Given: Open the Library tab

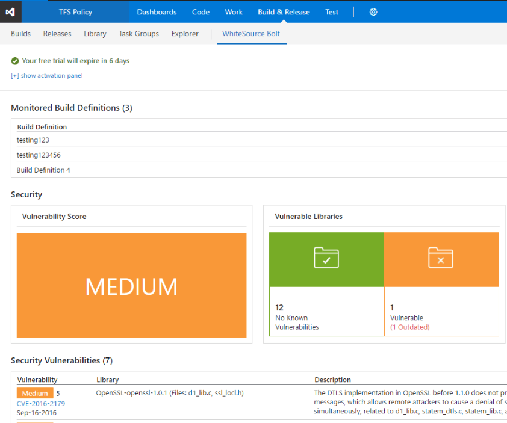Looking at the screenshot, I should (95, 34).
